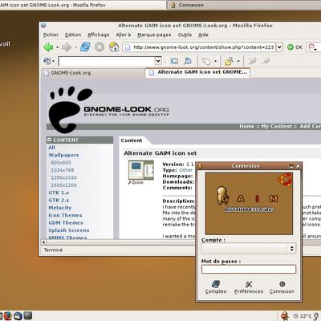Open the GTK 2.x category link
Screen dimensions: 321x321
59,200
